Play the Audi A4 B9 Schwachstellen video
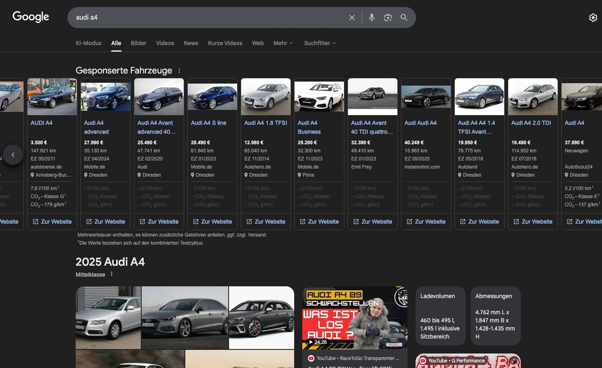The image size is (602, 368). click(354, 318)
